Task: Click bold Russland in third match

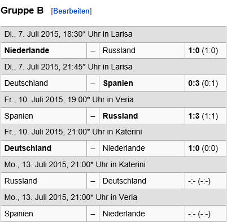Action: click(120, 116)
